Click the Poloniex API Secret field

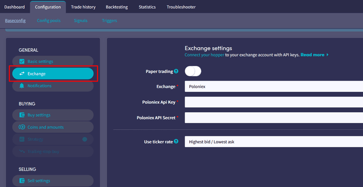(x=274, y=118)
